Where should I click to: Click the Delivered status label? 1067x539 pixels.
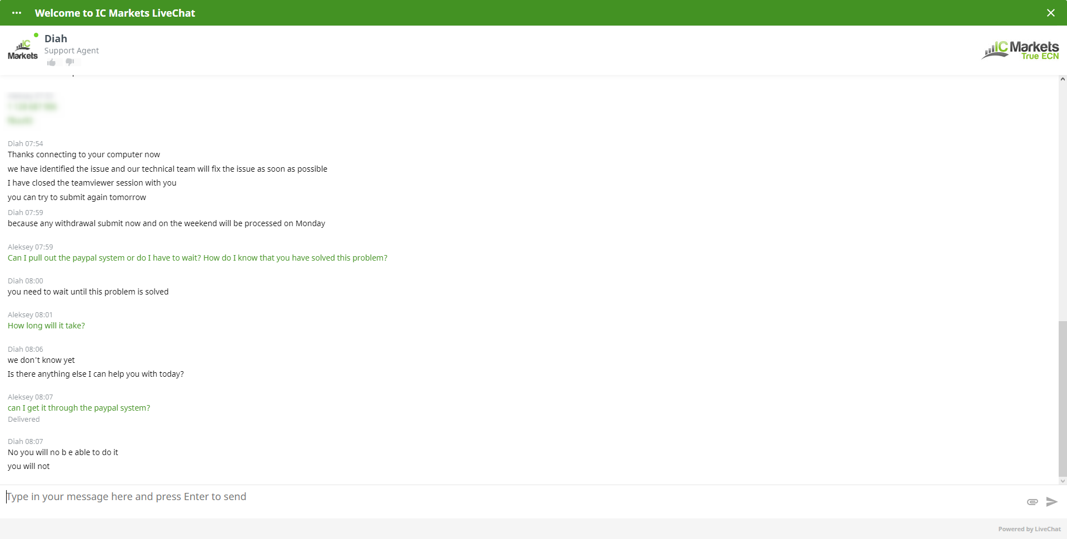(24, 420)
